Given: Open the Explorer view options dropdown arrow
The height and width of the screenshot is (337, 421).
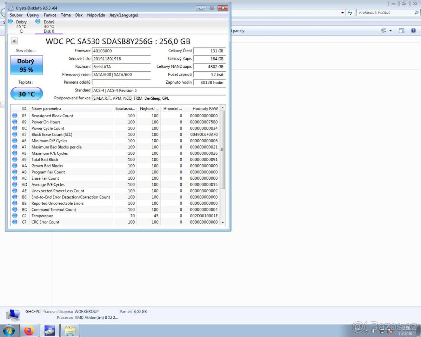Looking at the screenshot, I should pos(390,31).
